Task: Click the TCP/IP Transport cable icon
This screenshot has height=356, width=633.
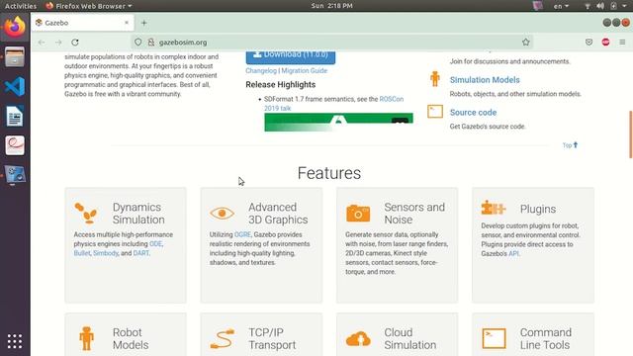Action: point(223,338)
